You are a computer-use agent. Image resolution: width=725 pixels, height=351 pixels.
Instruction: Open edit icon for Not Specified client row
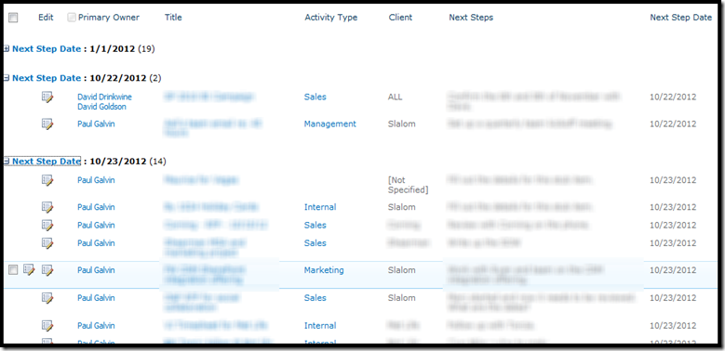coord(47,180)
